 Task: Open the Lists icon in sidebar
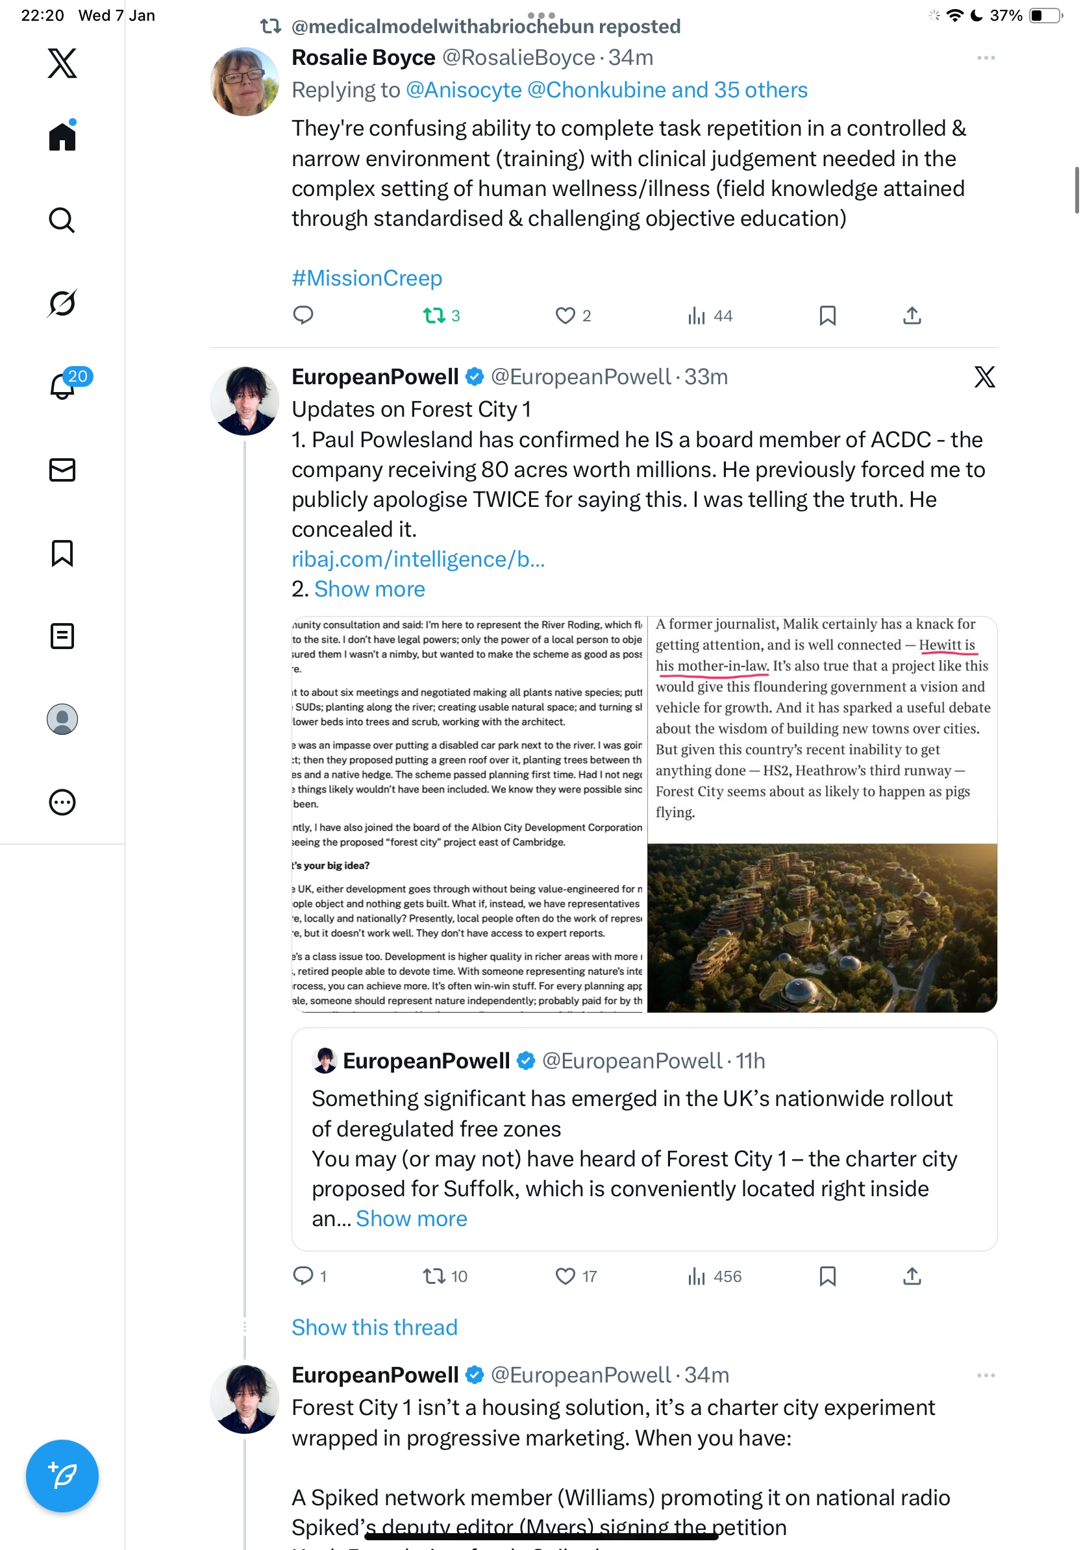(62, 636)
